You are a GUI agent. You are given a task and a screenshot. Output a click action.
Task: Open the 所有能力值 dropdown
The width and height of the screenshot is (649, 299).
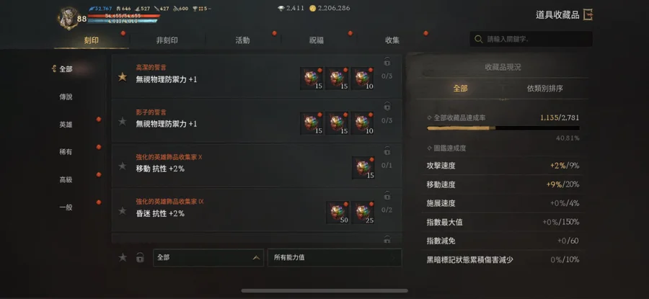pos(335,257)
